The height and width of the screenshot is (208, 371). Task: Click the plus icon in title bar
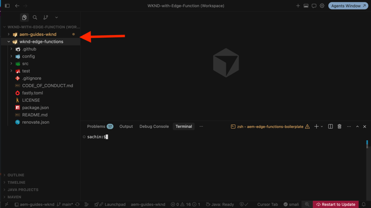[298, 5]
